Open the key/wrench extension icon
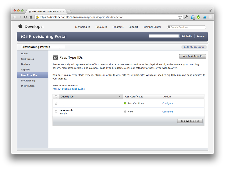This screenshot has width=225, height=169. coord(186,17)
